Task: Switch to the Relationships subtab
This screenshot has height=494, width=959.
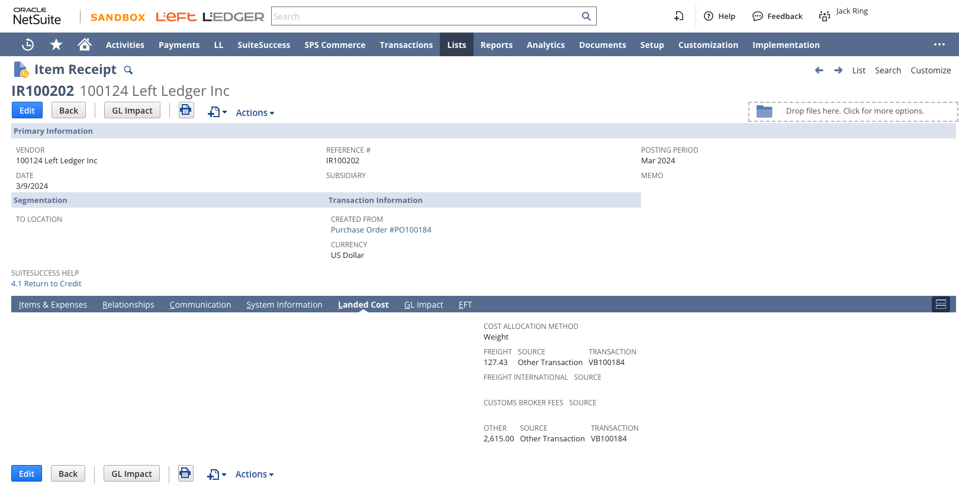Action: tap(128, 305)
